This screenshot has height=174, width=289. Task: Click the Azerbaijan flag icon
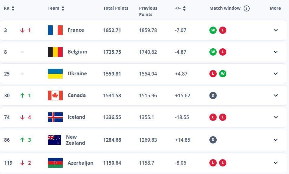[x=55, y=163]
